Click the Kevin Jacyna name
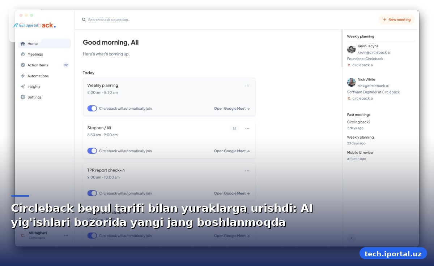Screen dimensions: 434x266 coord(368,46)
